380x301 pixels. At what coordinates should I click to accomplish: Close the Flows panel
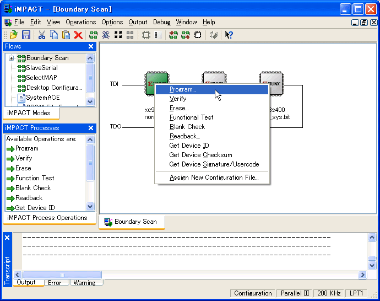tap(91, 46)
